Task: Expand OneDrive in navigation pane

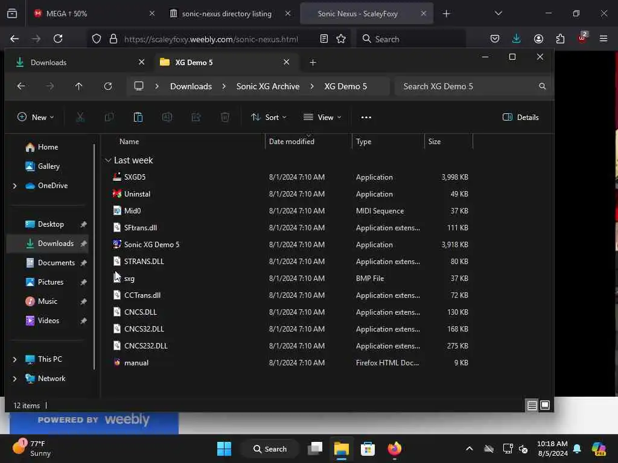Action: (x=15, y=186)
